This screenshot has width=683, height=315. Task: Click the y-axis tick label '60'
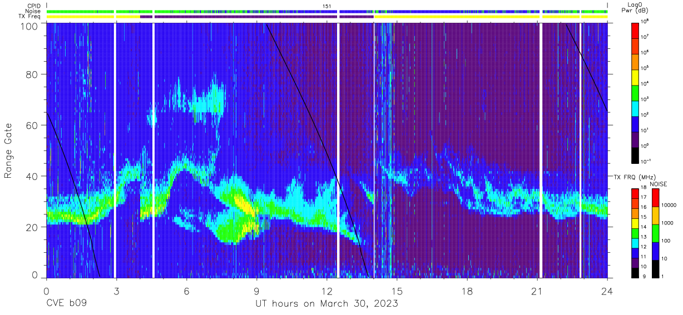(32, 126)
